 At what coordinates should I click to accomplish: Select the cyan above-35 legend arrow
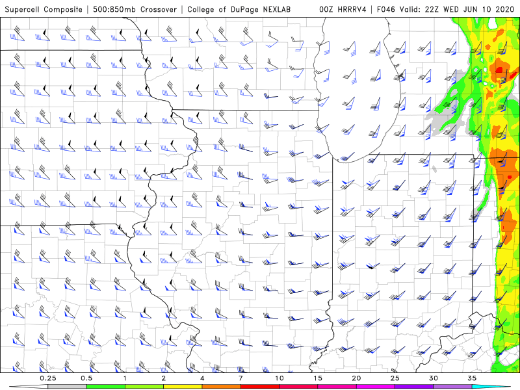491,387
